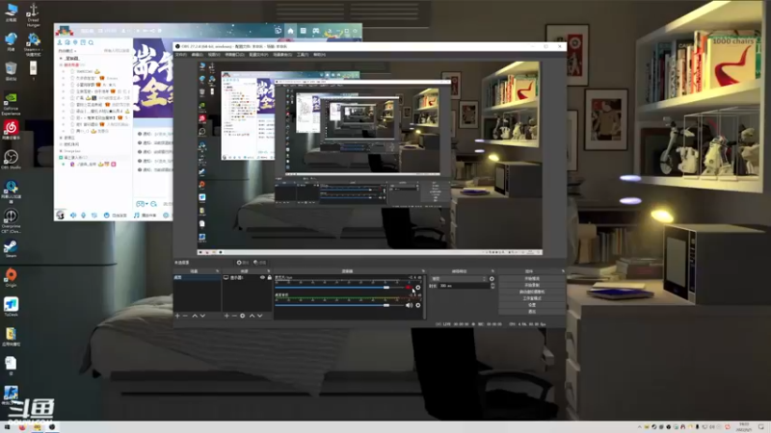
Task: Move the selected scene down in OBS
Action: click(202, 316)
